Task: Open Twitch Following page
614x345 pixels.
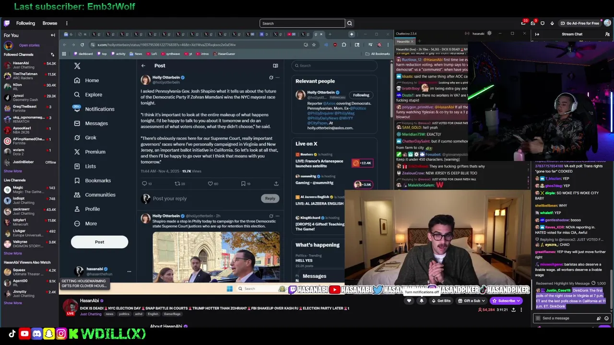Action: (25, 23)
